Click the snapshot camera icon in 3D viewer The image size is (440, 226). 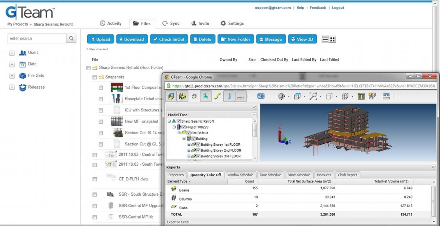[x=261, y=96]
